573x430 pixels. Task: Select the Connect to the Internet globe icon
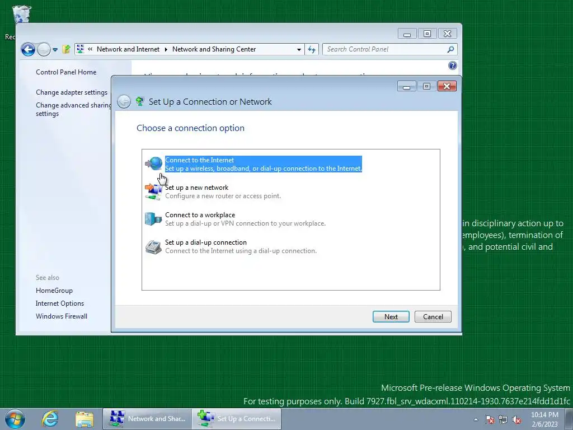click(x=154, y=163)
